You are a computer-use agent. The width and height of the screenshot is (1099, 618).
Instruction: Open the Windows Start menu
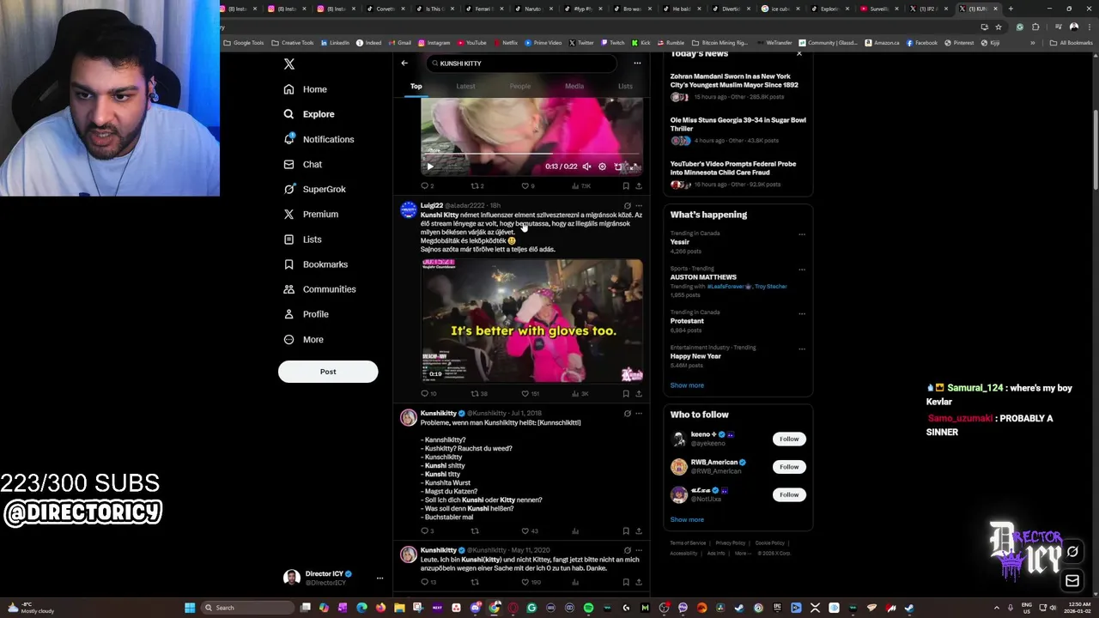(x=190, y=608)
